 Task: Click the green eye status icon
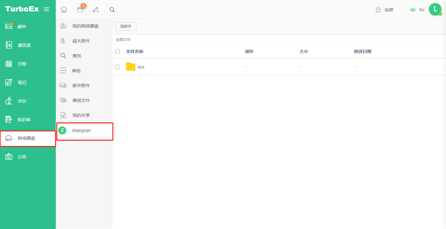pyautogui.click(x=413, y=10)
